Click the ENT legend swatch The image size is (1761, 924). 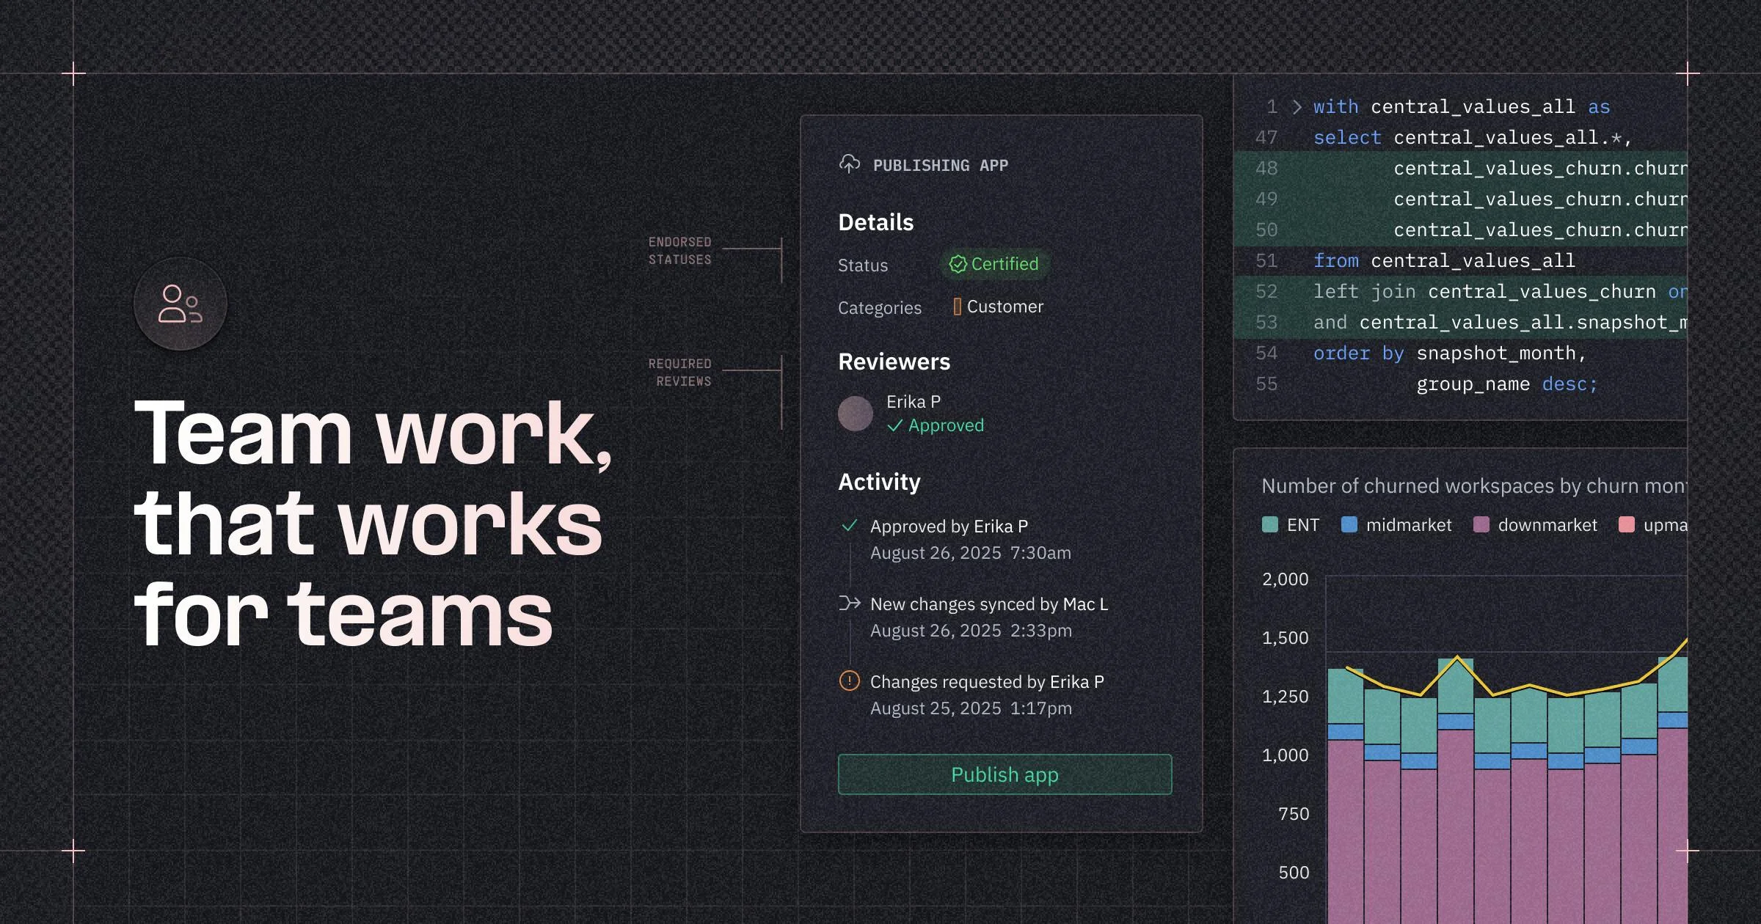[1270, 524]
